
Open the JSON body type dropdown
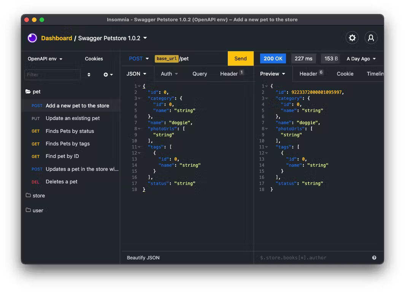(x=137, y=74)
